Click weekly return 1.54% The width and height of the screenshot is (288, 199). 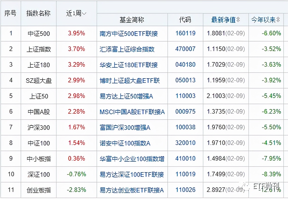tap(76, 143)
